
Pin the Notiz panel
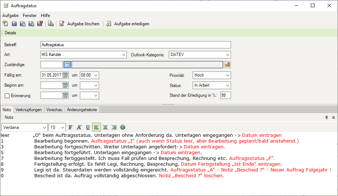point(326,117)
